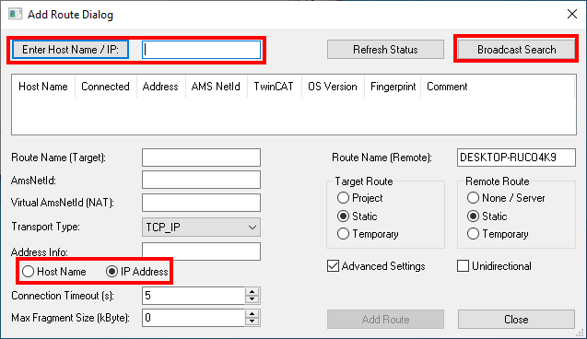Viewport: 587px width, 339px height.
Task: Click the Max Fragment Size value field
Action: pyautogui.click(x=194, y=318)
